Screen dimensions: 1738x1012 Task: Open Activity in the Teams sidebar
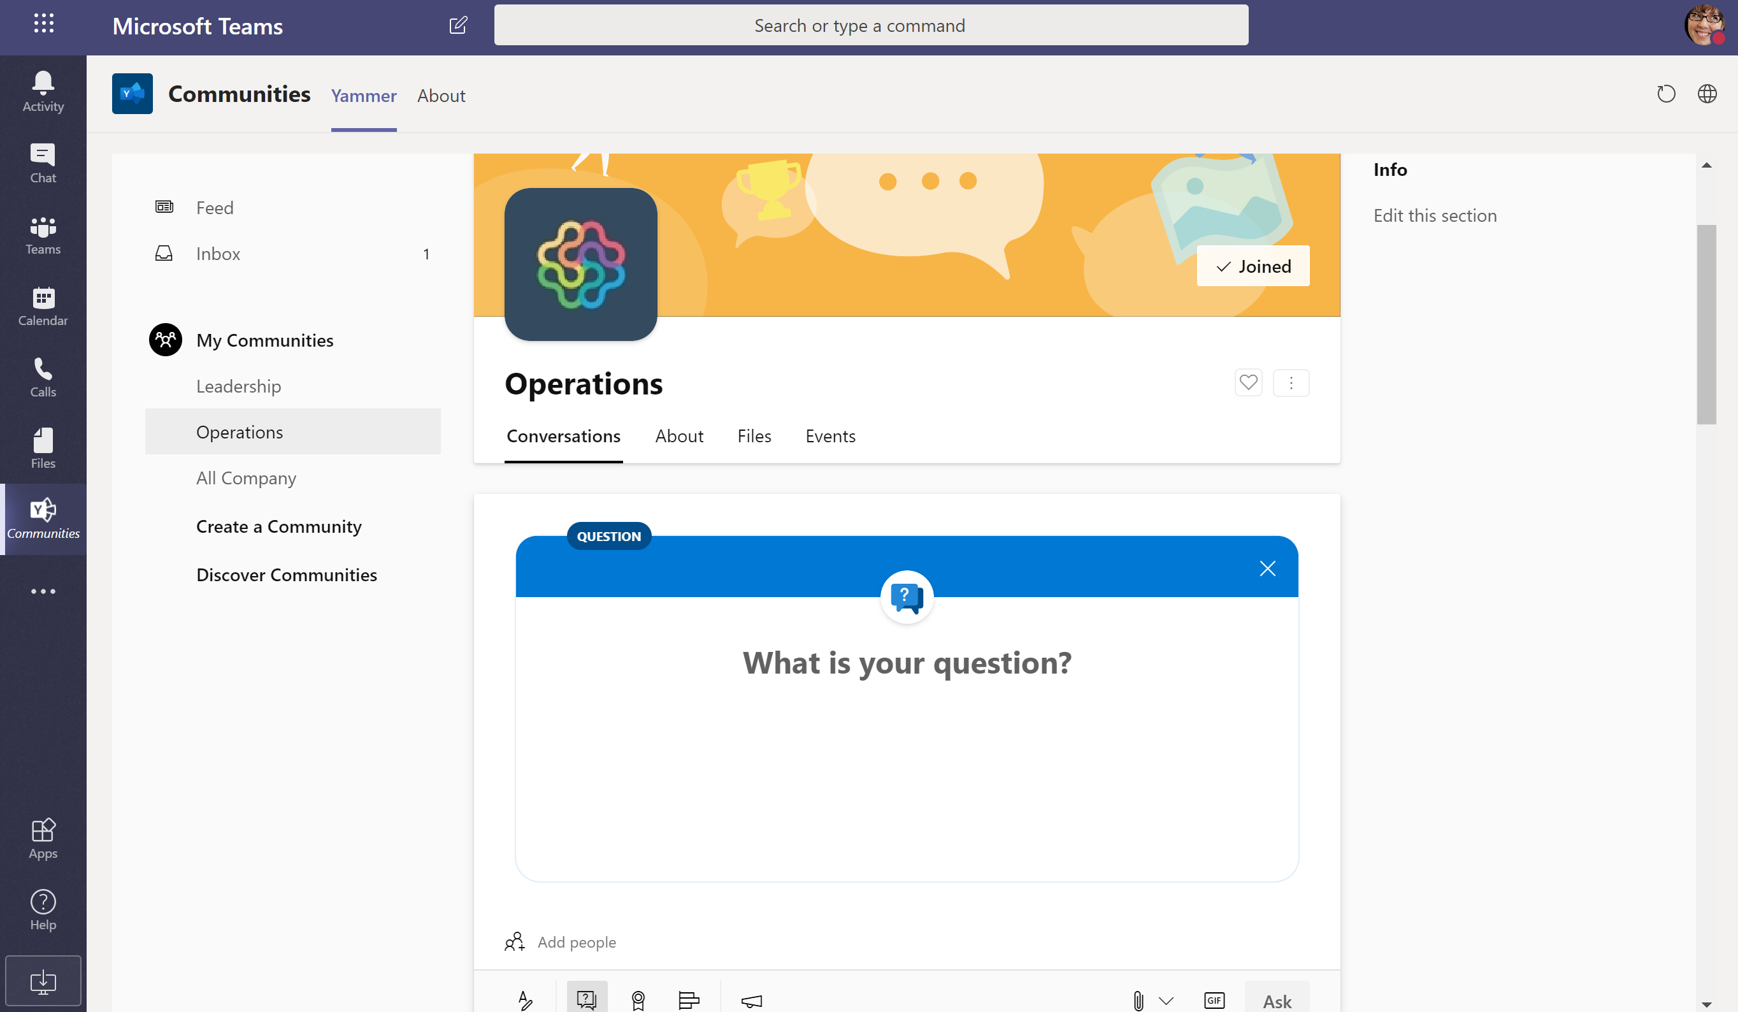coord(43,91)
